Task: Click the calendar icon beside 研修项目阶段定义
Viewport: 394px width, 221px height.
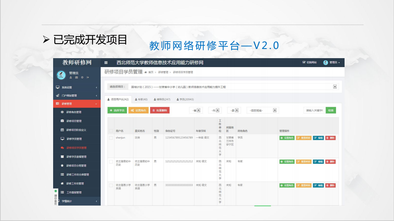Action: coord(62,130)
